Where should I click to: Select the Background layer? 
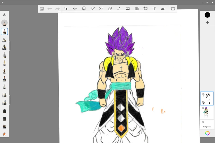point(207,124)
